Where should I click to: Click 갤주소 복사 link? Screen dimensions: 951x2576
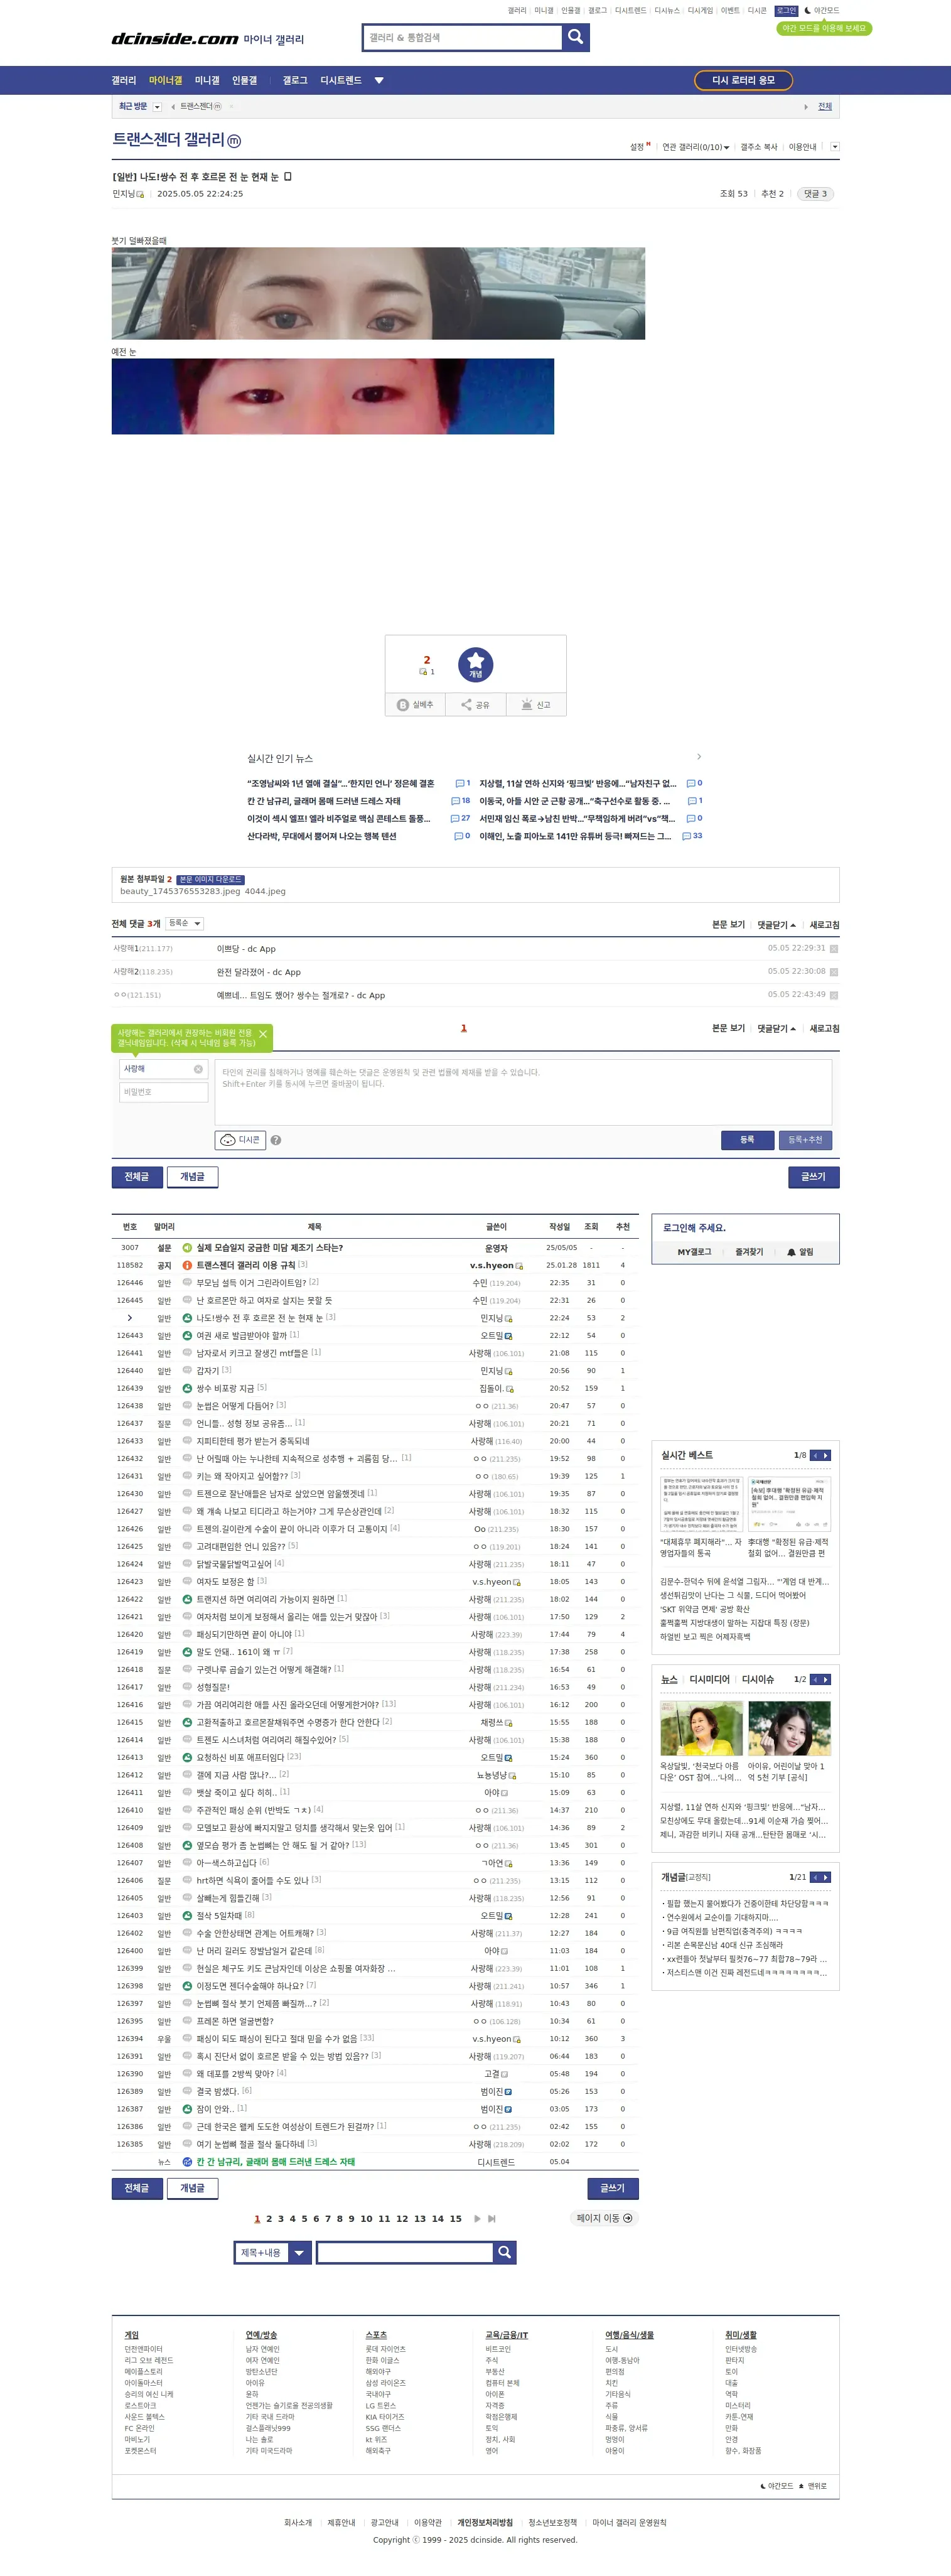(759, 146)
